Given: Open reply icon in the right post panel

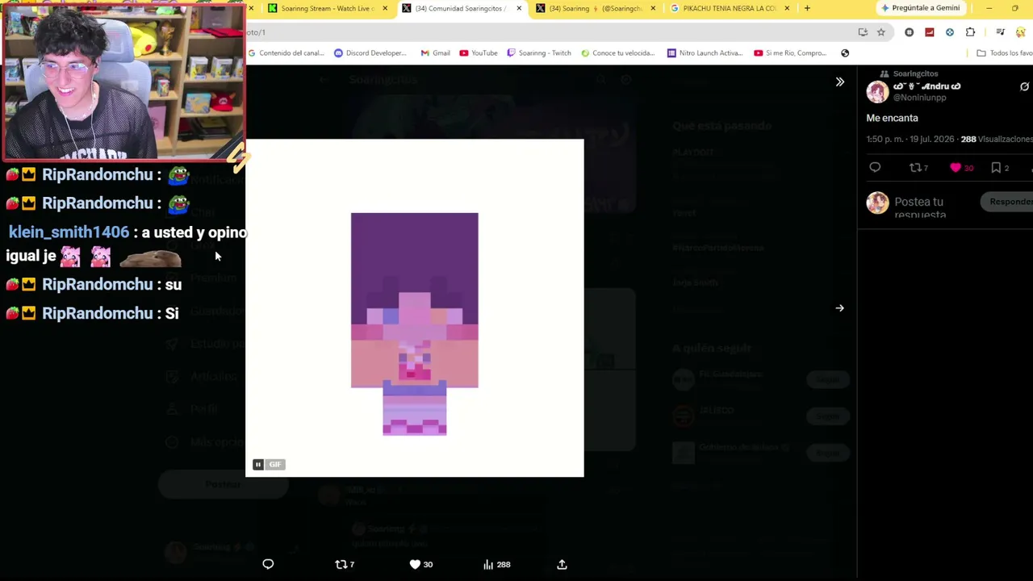Looking at the screenshot, I should [x=875, y=168].
